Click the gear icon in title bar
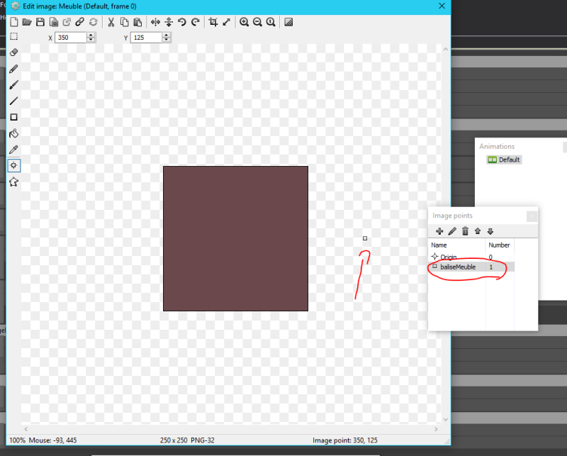This screenshot has width=567, height=456. pyautogui.click(x=15, y=6)
